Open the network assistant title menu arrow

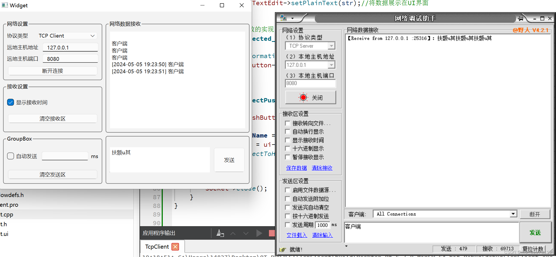pos(292,19)
